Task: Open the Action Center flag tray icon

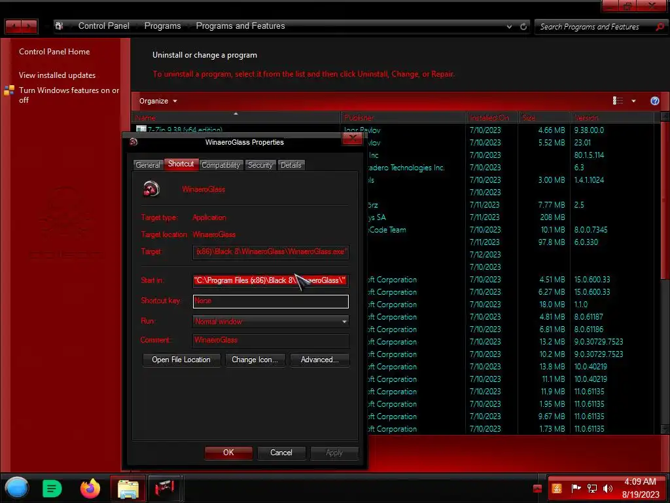Action: pyautogui.click(x=576, y=488)
